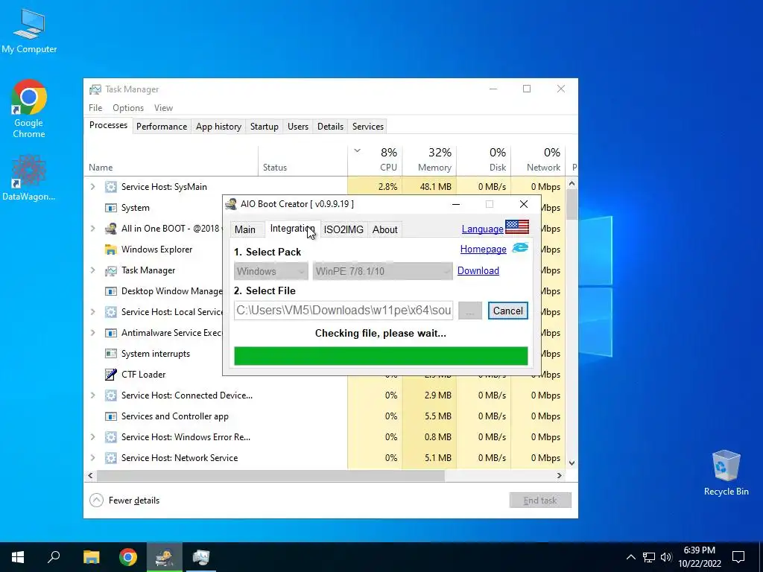This screenshot has width=763, height=572.
Task: Open the WinPE 7/8.1/10 dropdown
Action: click(x=382, y=271)
